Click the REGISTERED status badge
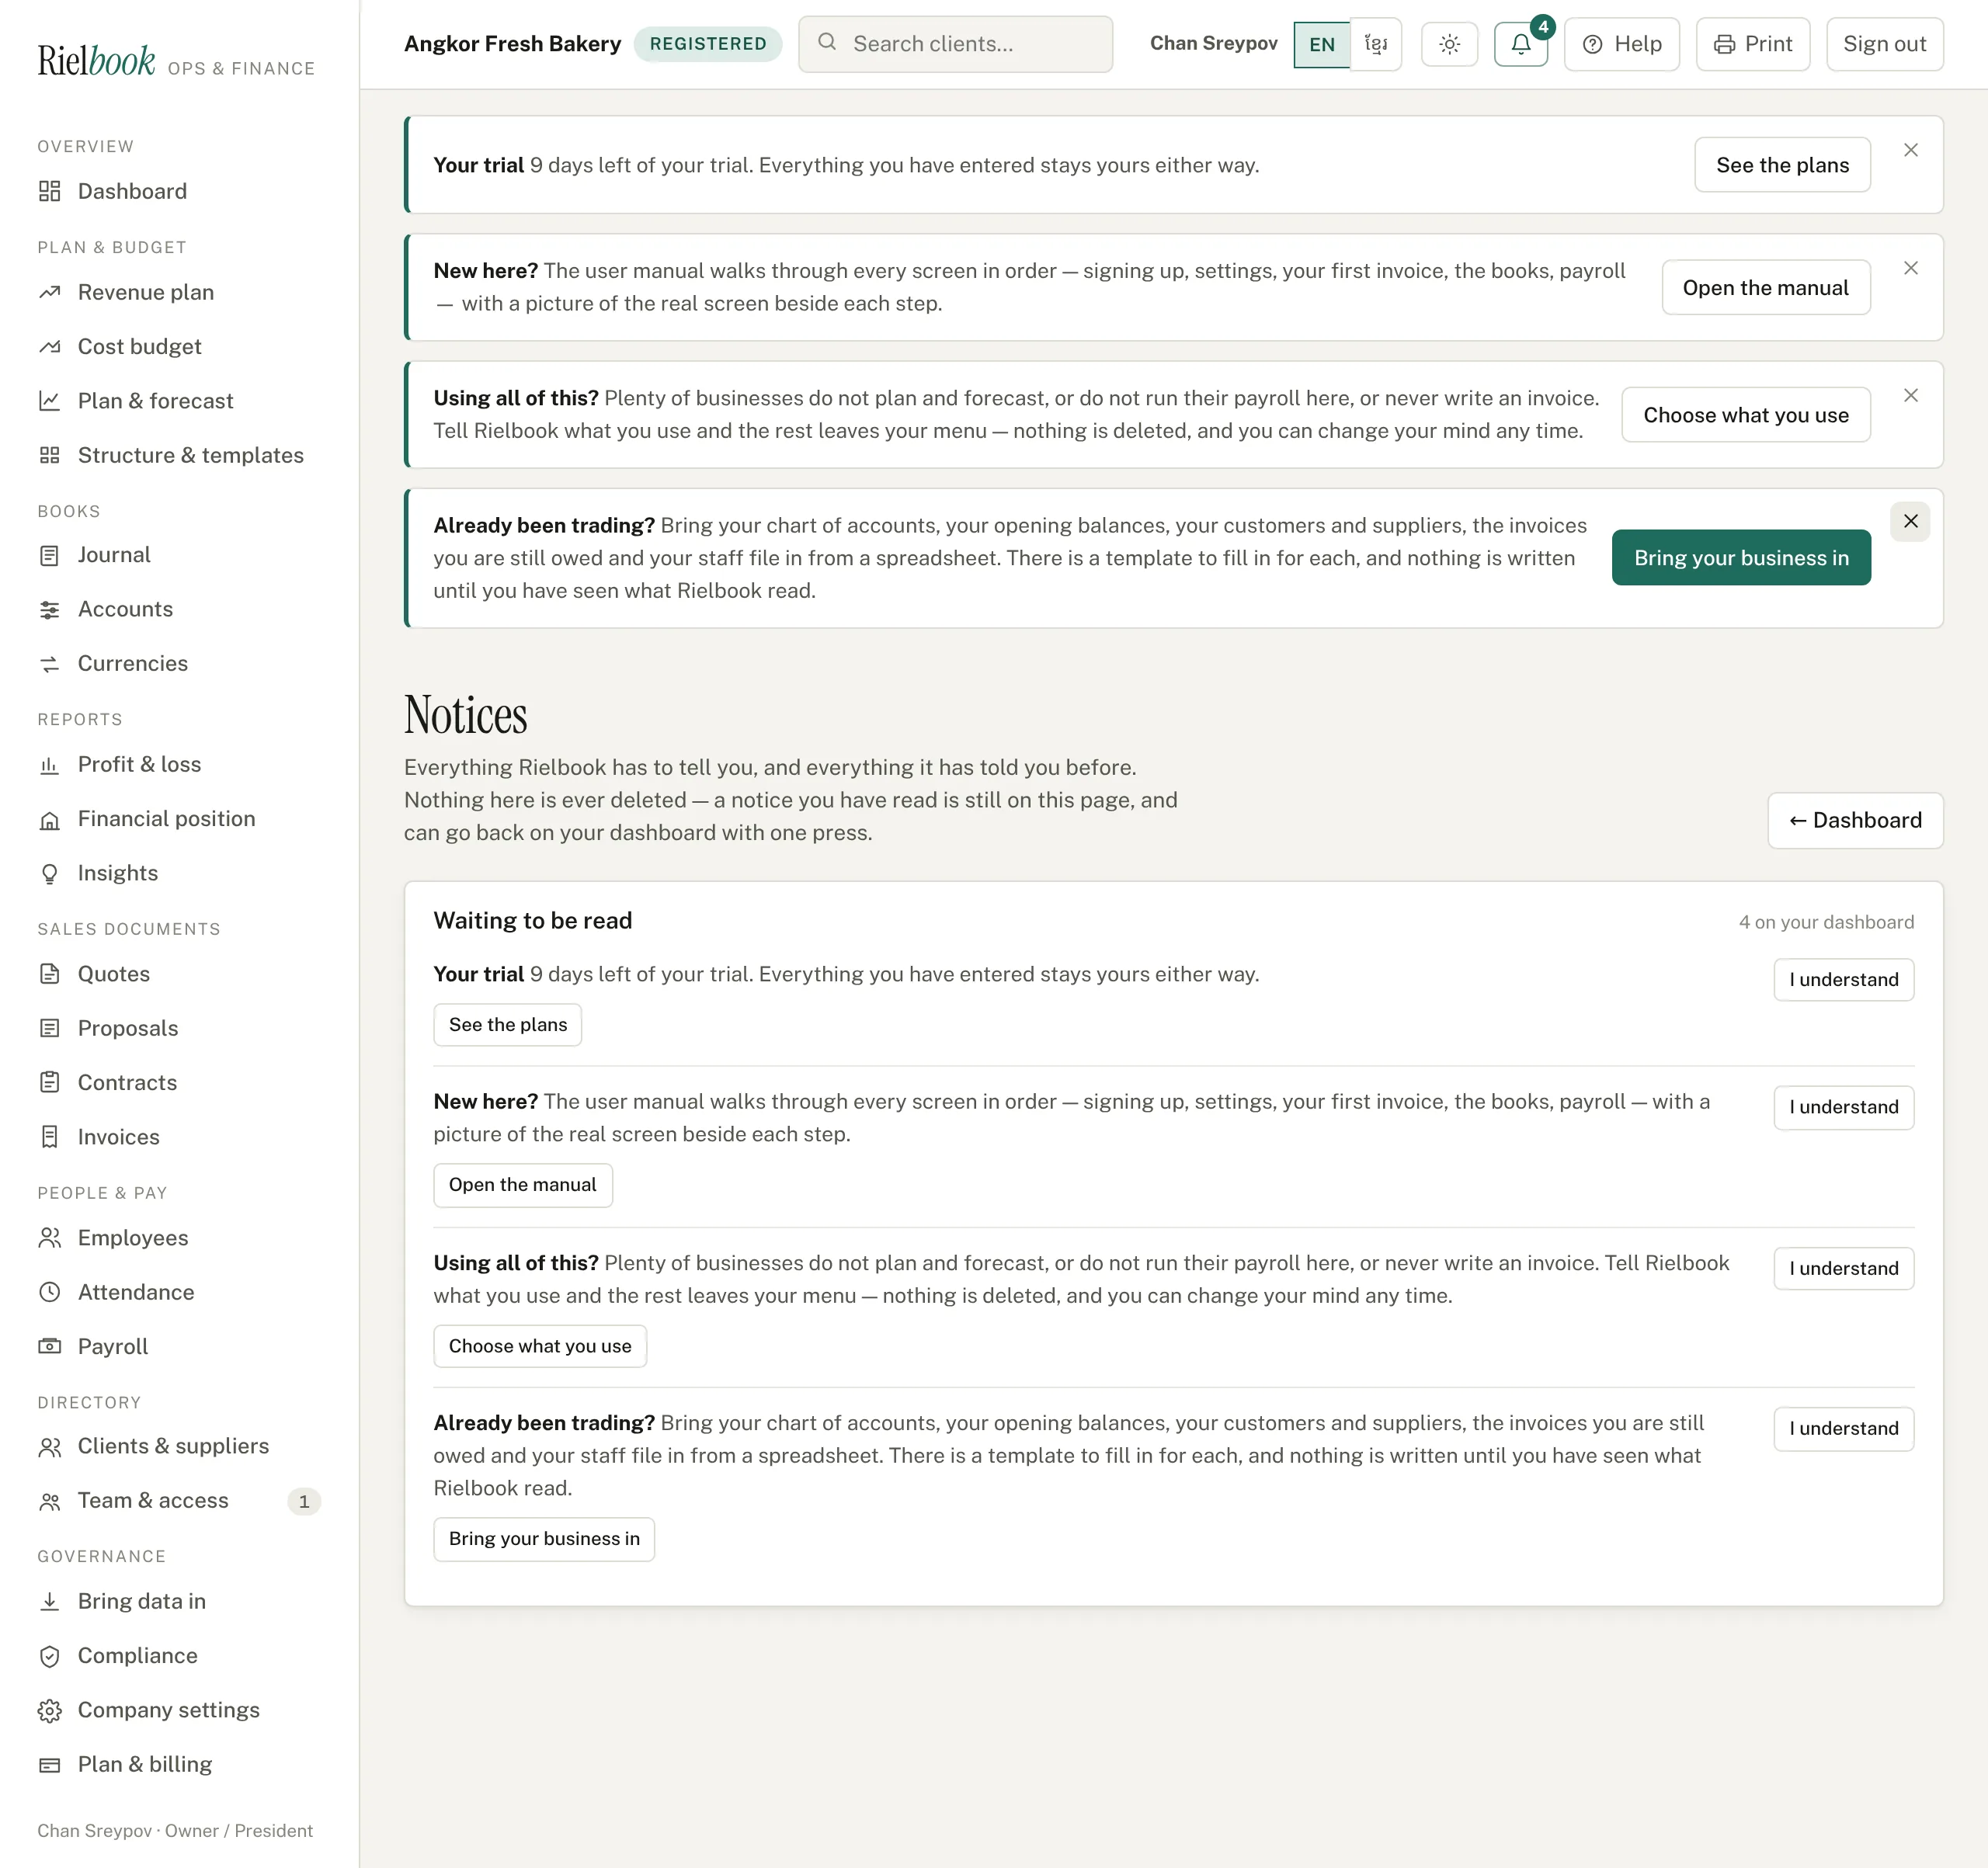Viewport: 1988px width, 1868px height. tap(707, 44)
